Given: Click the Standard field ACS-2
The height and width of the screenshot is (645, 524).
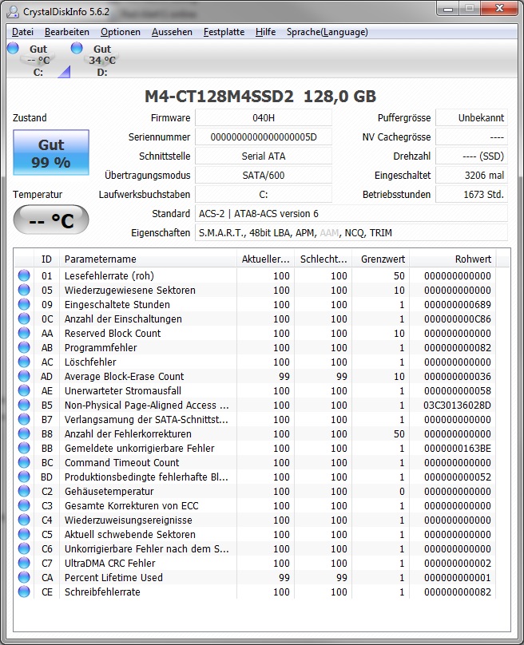Looking at the screenshot, I should tap(351, 214).
